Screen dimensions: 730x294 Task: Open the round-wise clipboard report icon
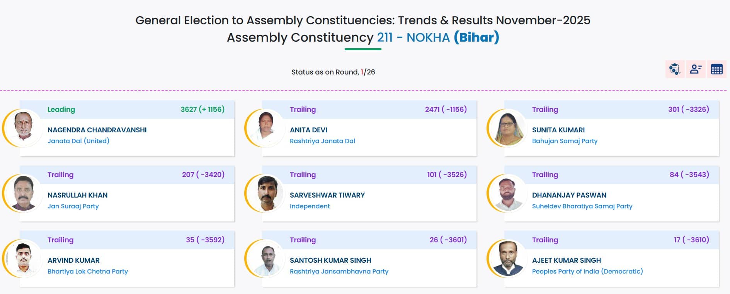click(675, 69)
